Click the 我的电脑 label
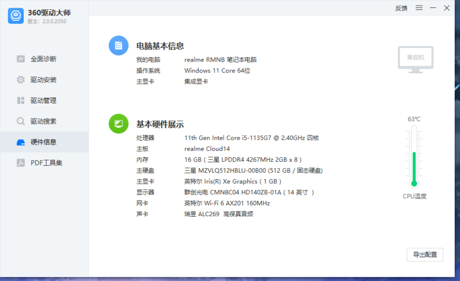 148,60
